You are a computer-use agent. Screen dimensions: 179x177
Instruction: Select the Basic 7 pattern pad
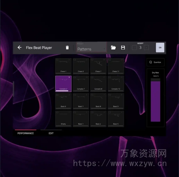pos(81,101)
